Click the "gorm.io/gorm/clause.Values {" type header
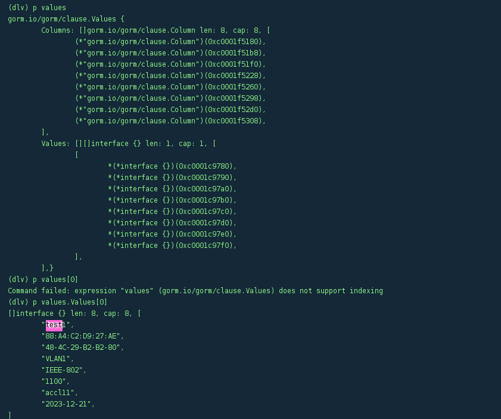The image size is (501, 419). pos(66,19)
